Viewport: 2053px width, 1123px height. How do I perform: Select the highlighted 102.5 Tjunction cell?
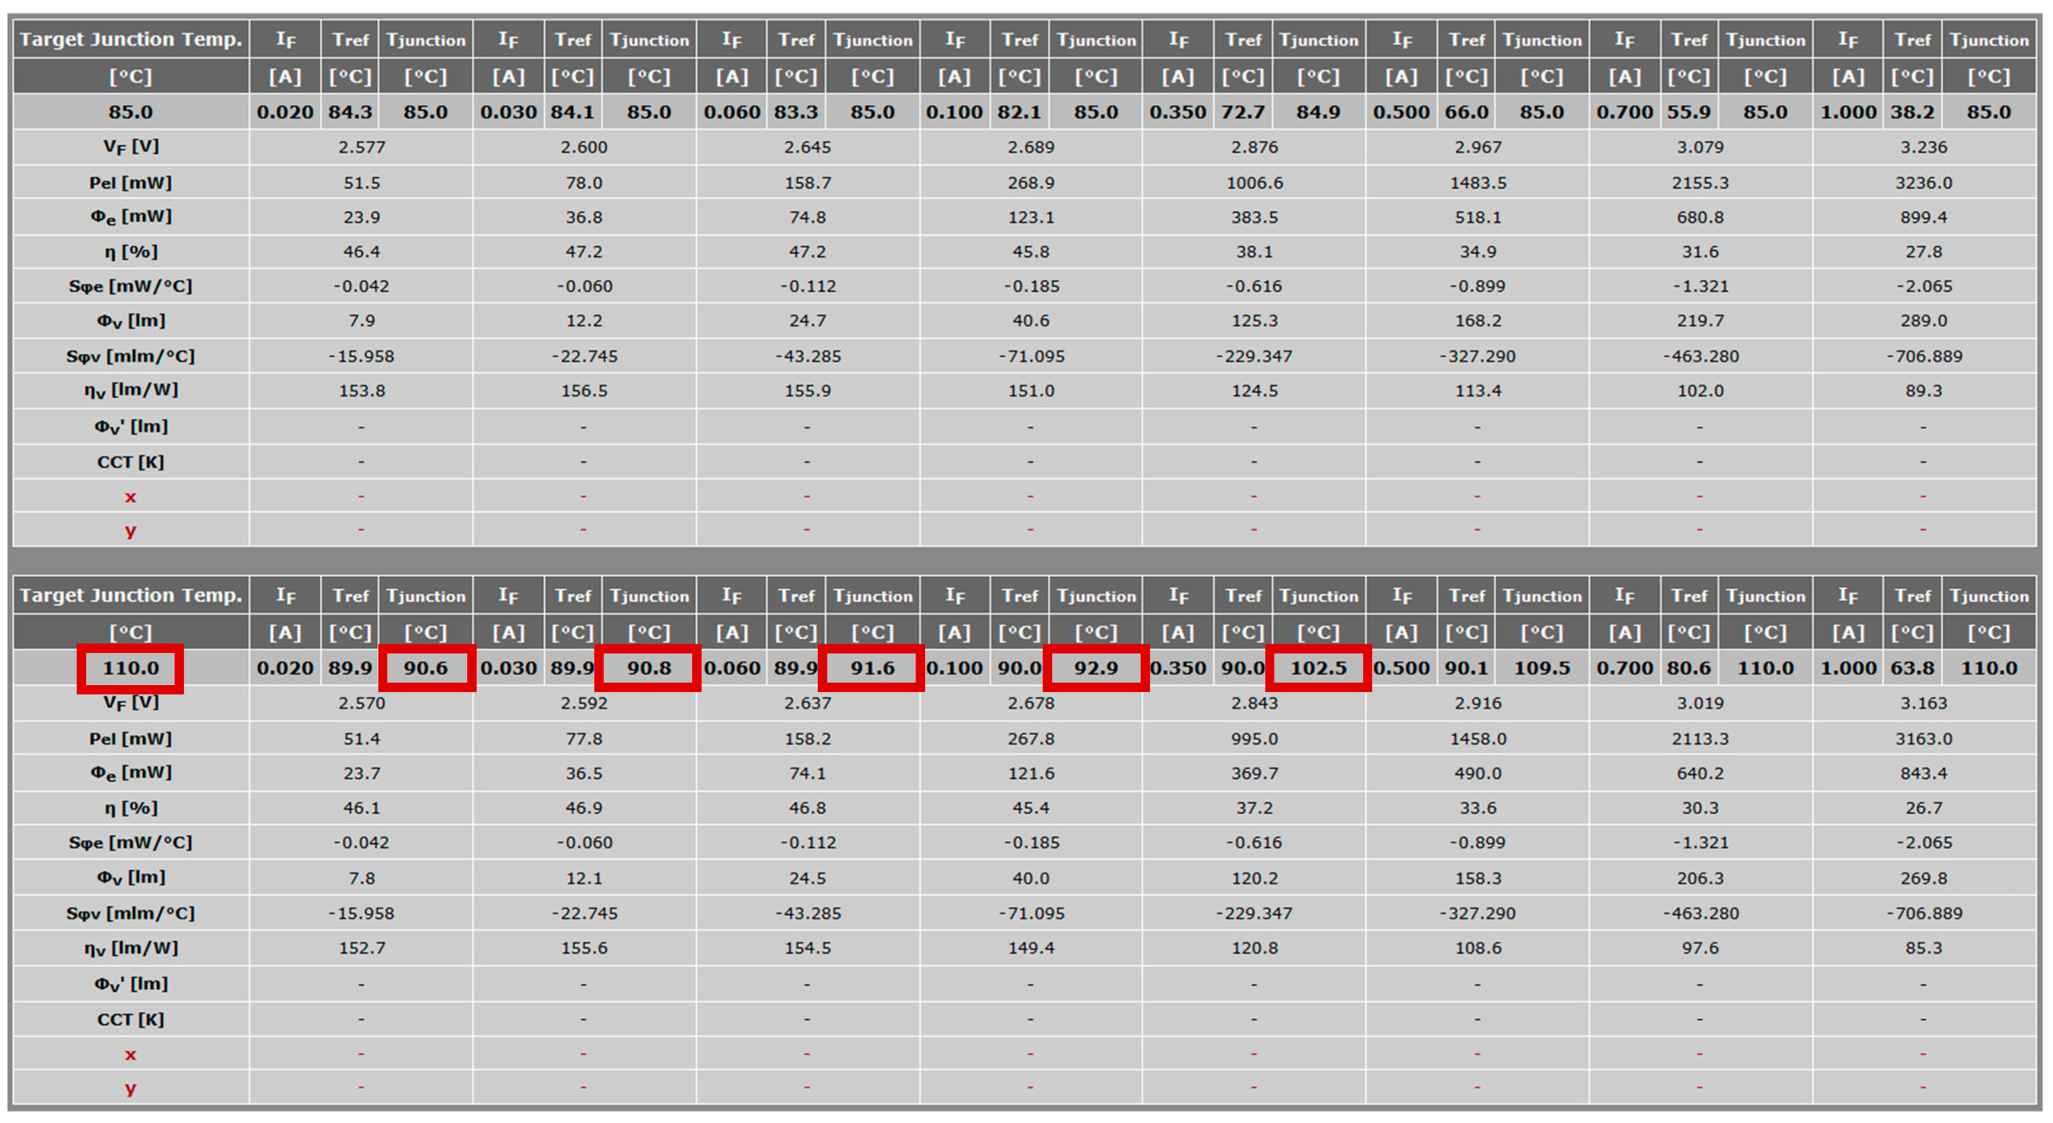click(x=1318, y=668)
